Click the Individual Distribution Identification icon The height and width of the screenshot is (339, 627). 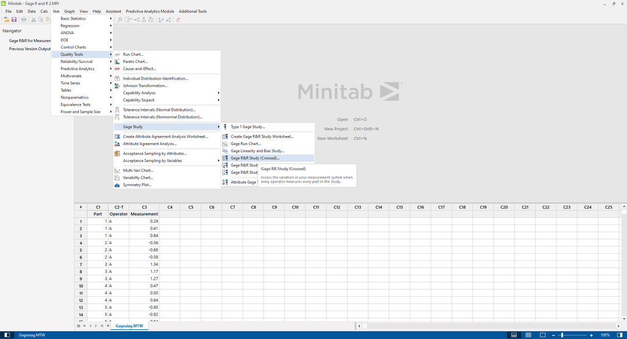[x=117, y=78]
